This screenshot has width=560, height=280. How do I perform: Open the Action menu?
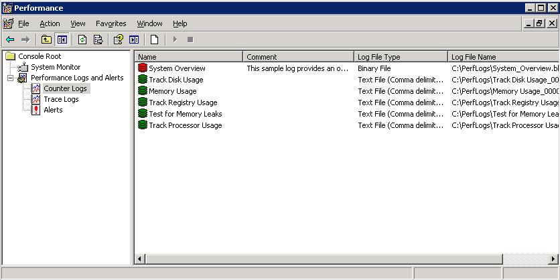[x=50, y=23]
